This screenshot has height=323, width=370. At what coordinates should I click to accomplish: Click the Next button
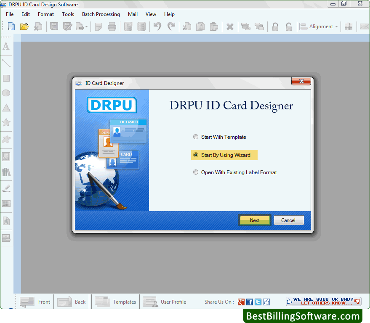pyautogui.click(x=254, y=220)
